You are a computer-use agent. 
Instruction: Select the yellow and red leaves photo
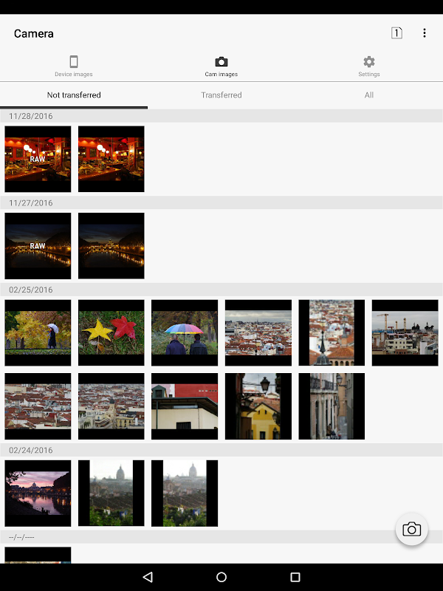click(111, 333)
